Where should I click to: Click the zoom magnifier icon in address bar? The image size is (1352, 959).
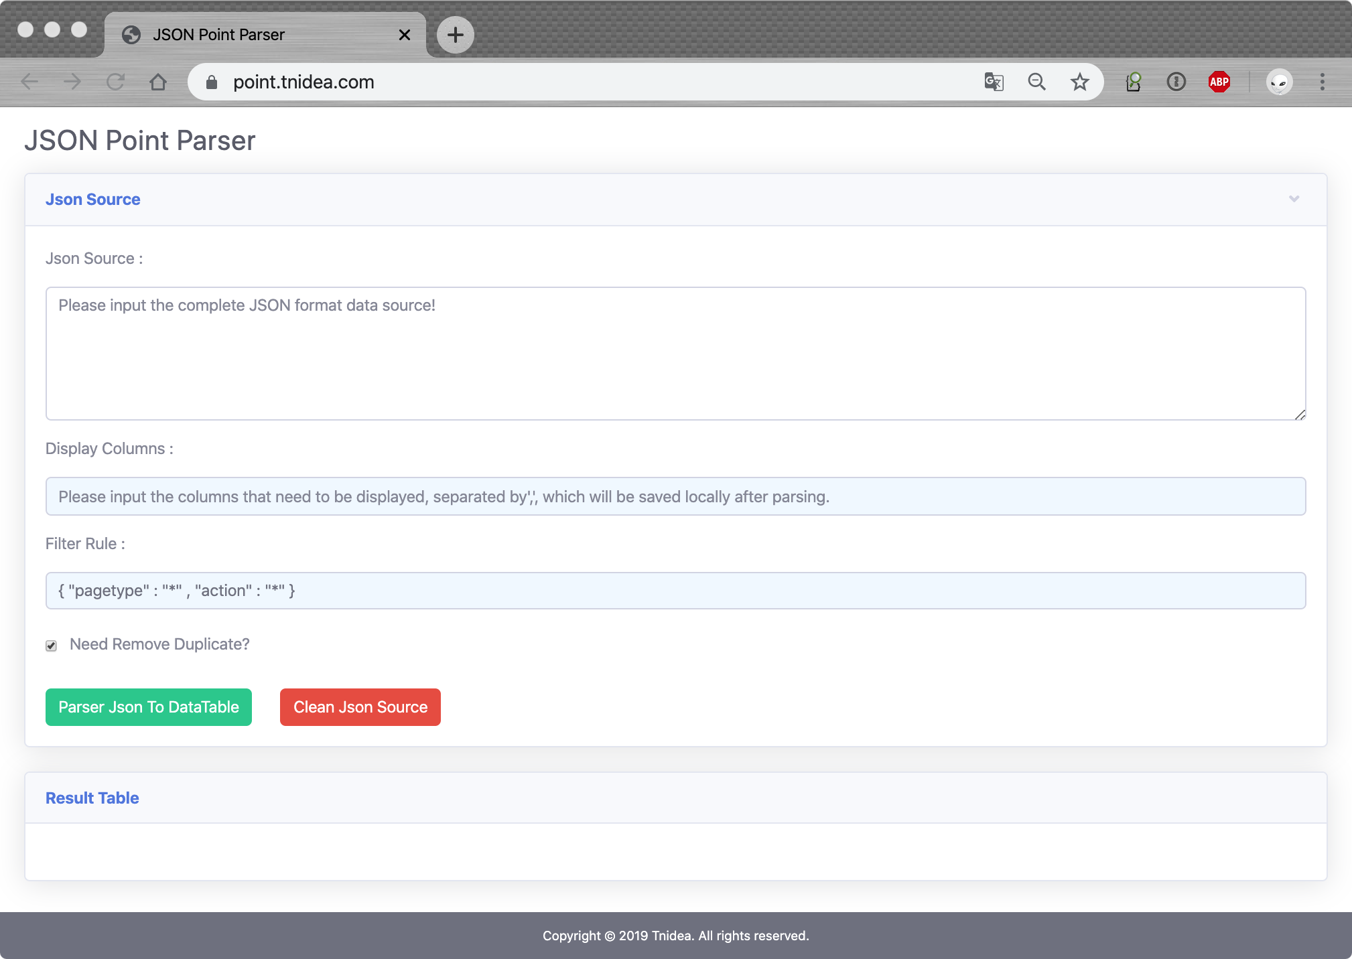pos(1036,82)
